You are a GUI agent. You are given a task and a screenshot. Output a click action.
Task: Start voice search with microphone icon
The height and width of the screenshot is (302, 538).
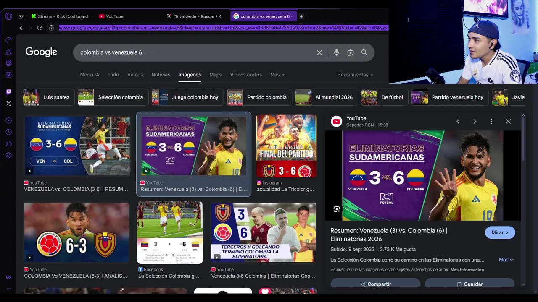click(x=336, y=52)
